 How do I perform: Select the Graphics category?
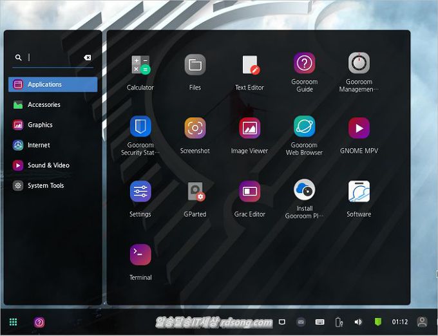[40, 125]
